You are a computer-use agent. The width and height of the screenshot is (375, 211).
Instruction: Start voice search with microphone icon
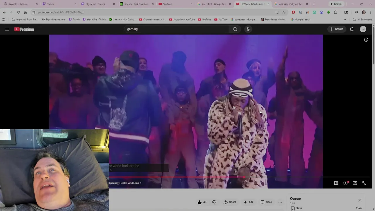click(x=248, y=29)
